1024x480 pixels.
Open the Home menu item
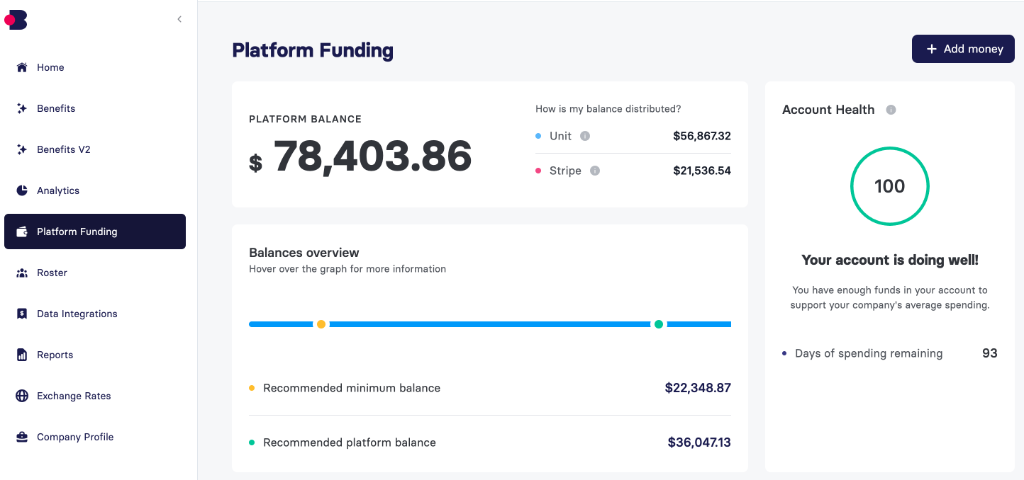95,67
